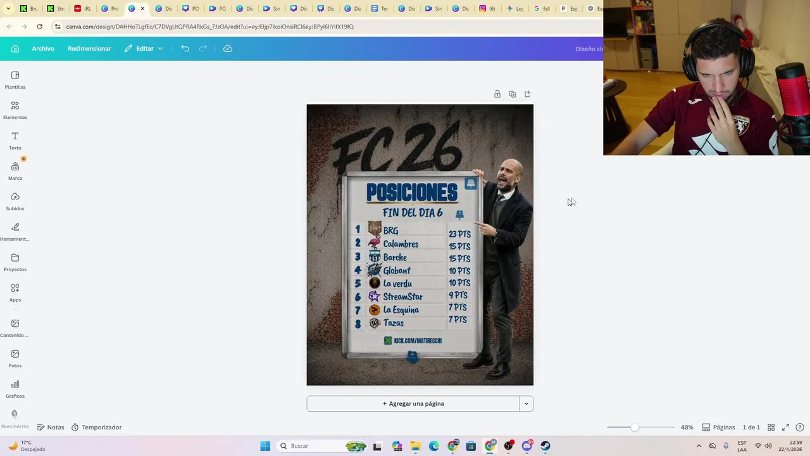Switch to the Tor document tab
Screen dimensions: 810x456
click(380, 9)
